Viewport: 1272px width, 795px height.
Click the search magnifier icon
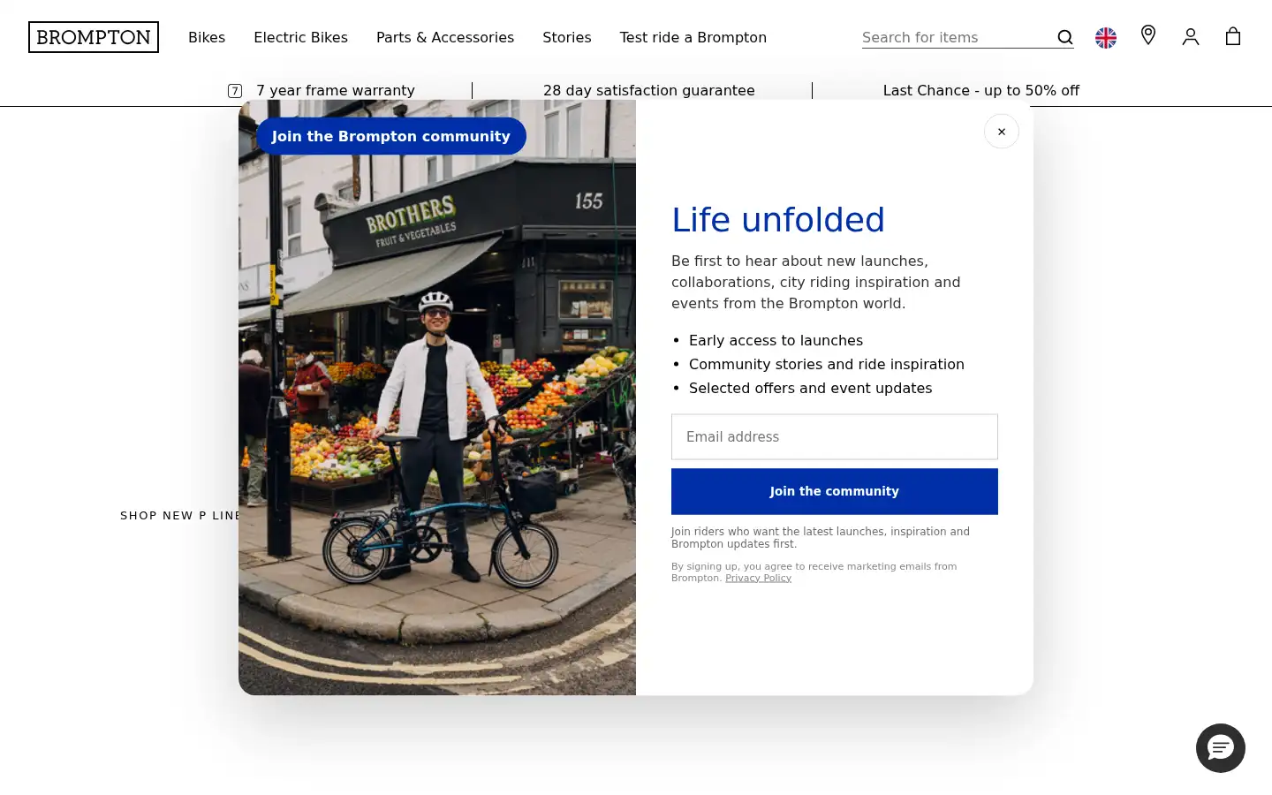click(x=1065, y=37)
